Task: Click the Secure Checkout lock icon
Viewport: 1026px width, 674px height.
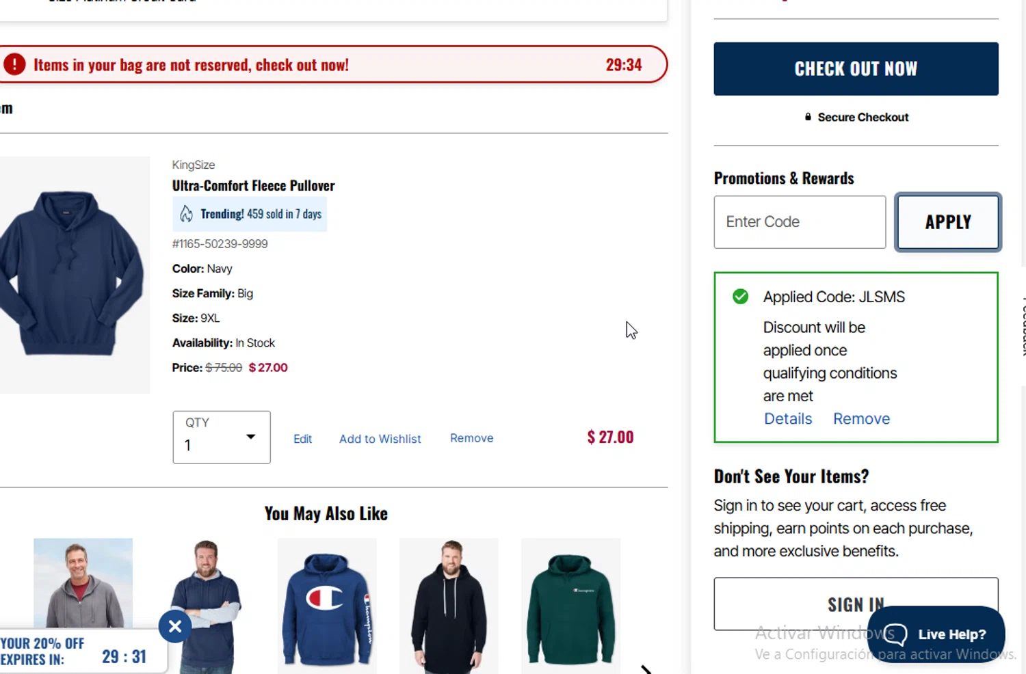Action: 808,117
